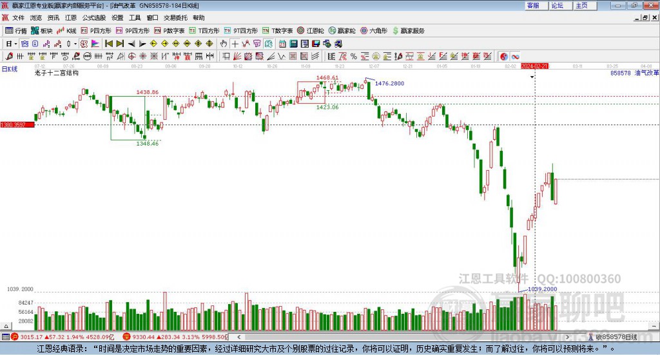Viewport: 660px width, 355px height.
Task: Click the 1348.46 price label
Action: pos(148,144)
